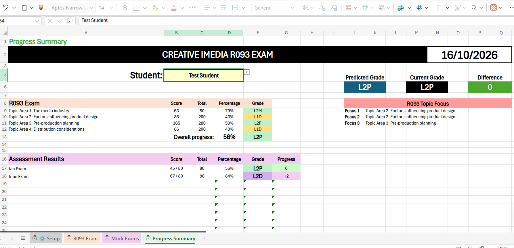Click the Insert Function fx button
The height and width of the screenshot is (248, 514).
pyautogui.click(x=68, y=21)
